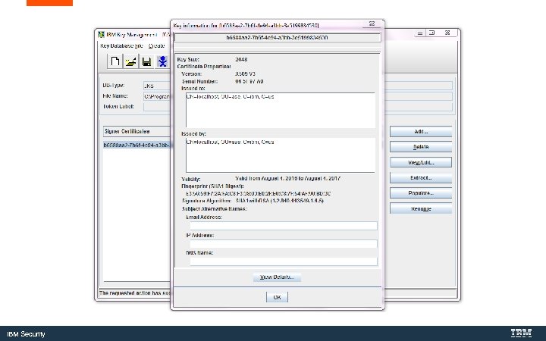Click the IBM Key Management title bar icon
The width and height of the screenshot is (546, 341).
coord(102,34)
